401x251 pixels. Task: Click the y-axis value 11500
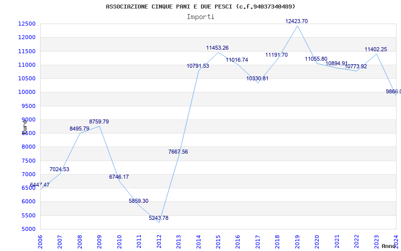(x=27, y=51)
